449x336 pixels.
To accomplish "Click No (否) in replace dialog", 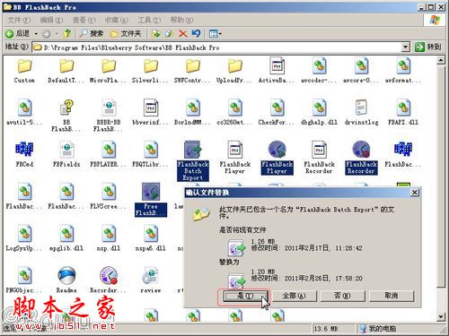I will [342, 296].
